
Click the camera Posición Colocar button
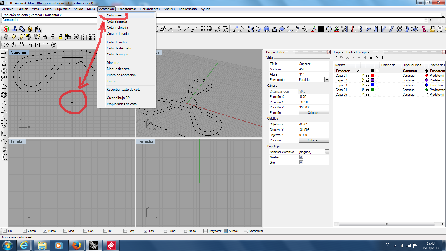coord(314,113)
